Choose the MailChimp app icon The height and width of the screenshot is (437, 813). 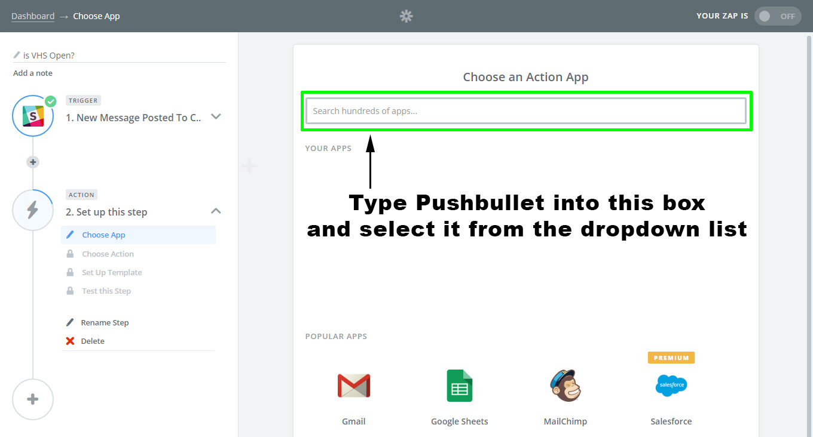565,386
